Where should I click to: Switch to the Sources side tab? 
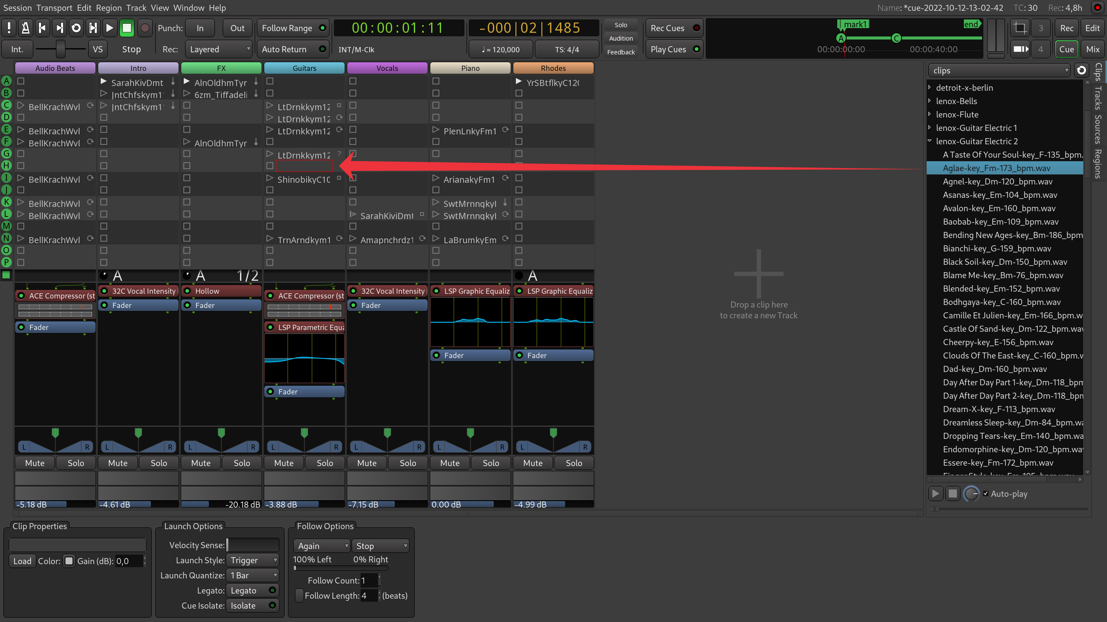point(1098,129)
